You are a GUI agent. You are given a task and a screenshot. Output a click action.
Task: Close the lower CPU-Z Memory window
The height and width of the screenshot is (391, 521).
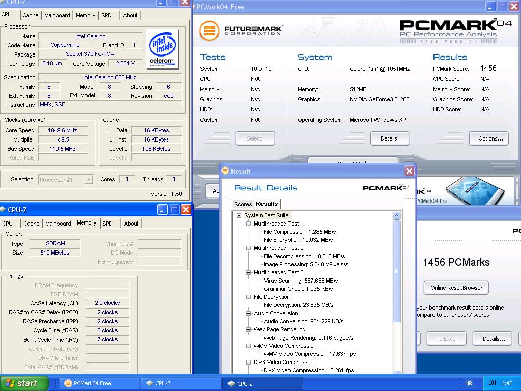(x=186, y=209)
